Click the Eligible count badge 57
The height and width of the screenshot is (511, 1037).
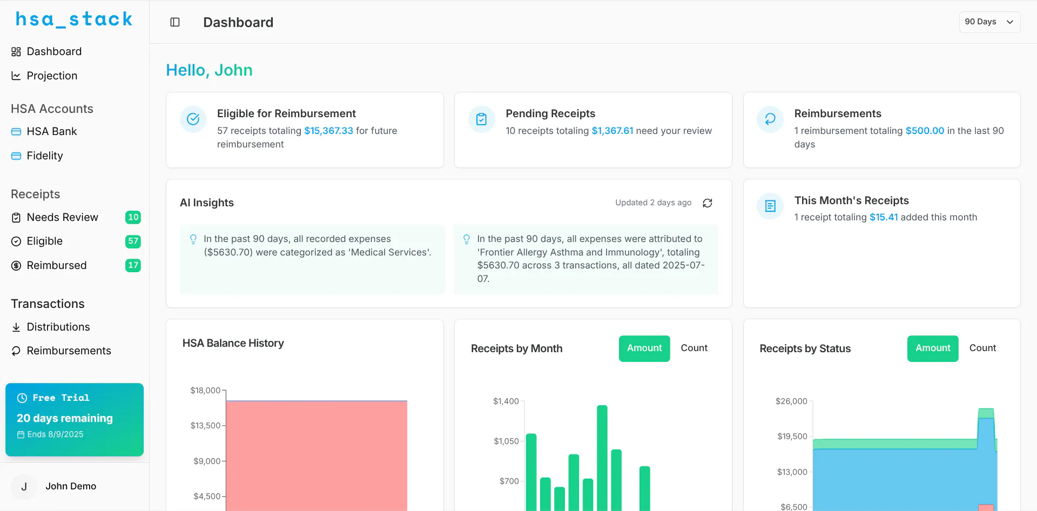(133, 241)
